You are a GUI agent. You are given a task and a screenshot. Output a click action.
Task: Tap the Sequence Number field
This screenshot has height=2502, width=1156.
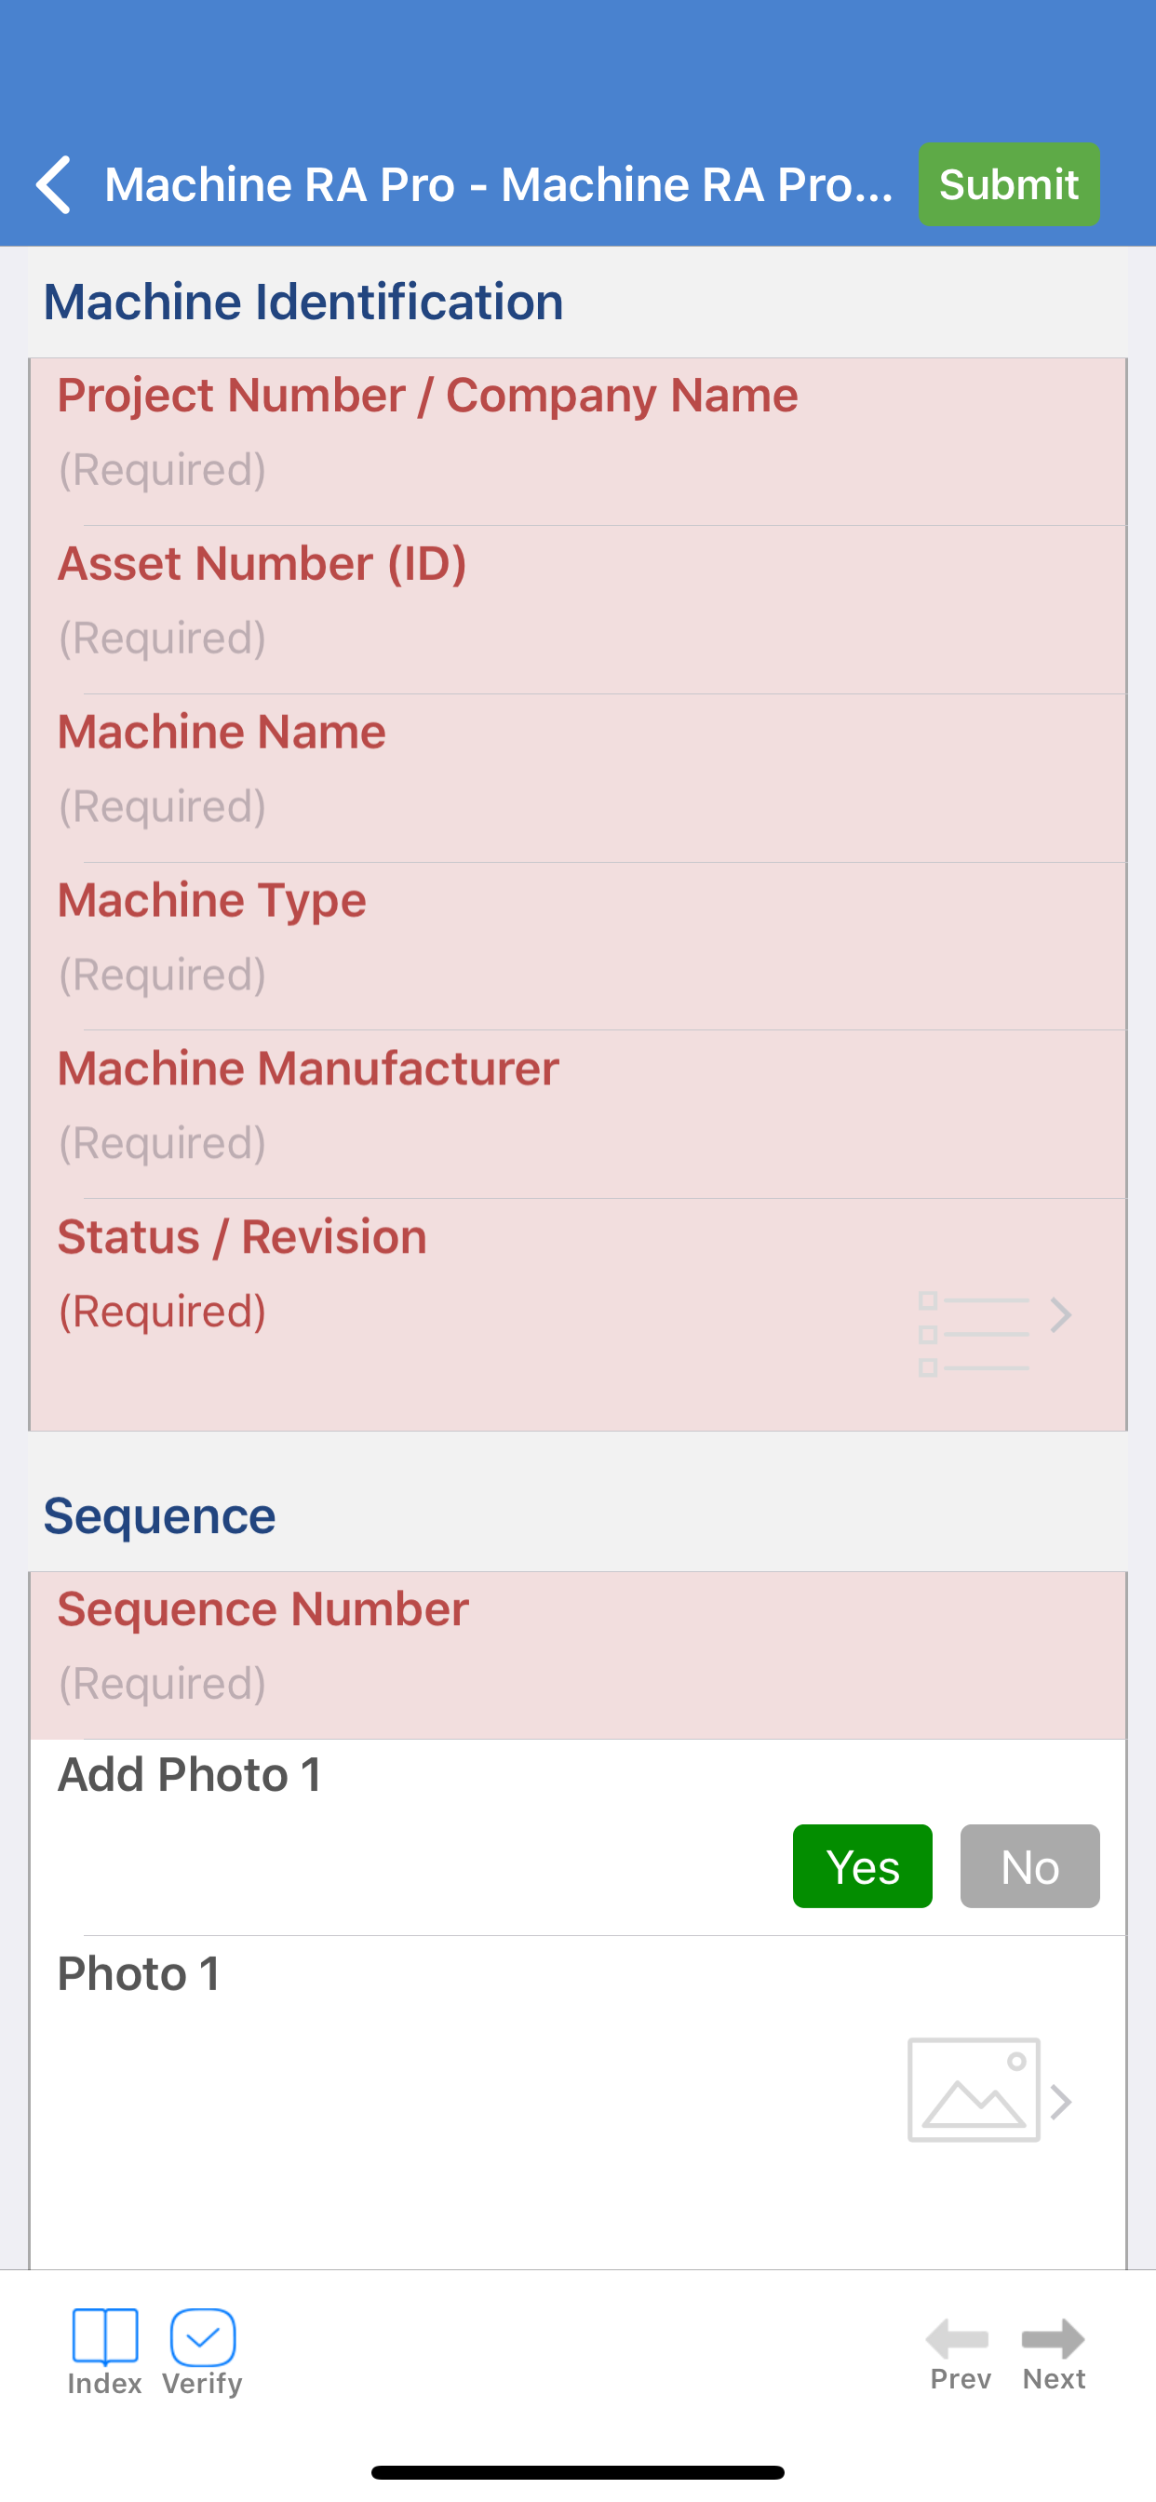tap(578, 1656)
